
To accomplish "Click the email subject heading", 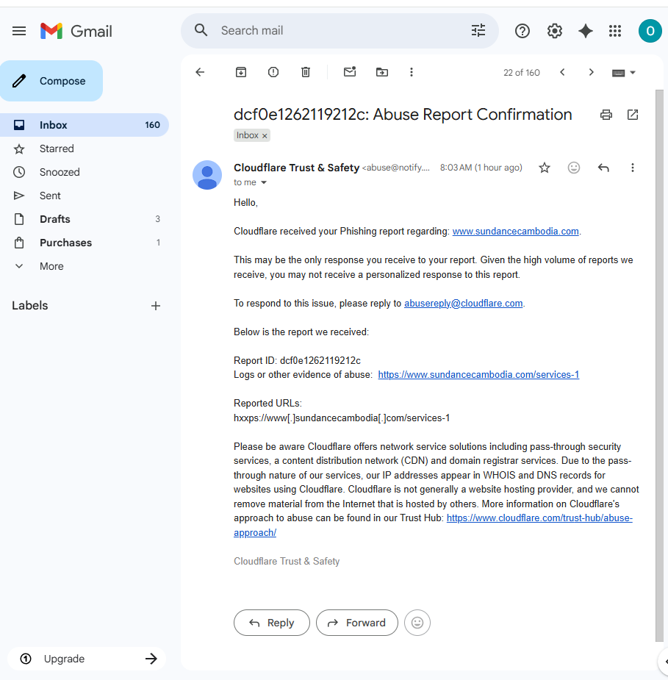I will pos(403,115).
